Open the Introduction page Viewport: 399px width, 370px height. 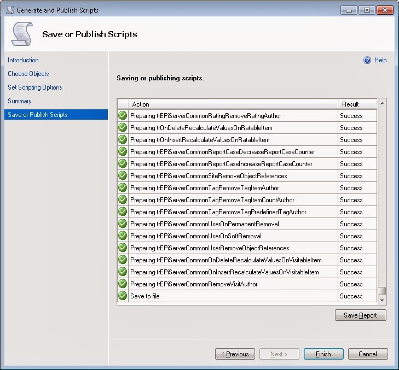click(x=23, y=60)
